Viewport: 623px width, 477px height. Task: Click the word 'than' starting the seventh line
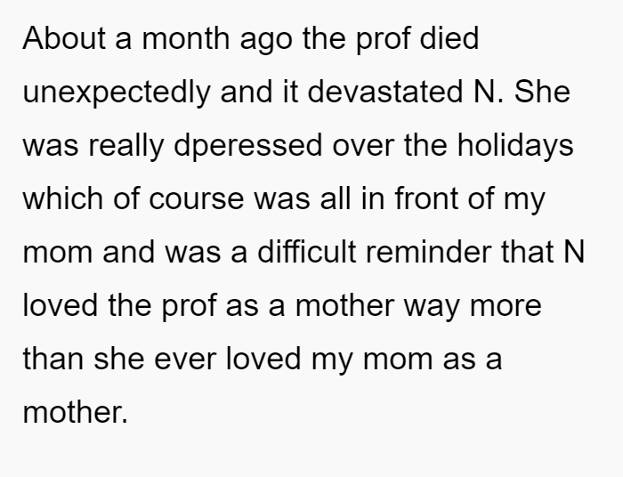53,358
